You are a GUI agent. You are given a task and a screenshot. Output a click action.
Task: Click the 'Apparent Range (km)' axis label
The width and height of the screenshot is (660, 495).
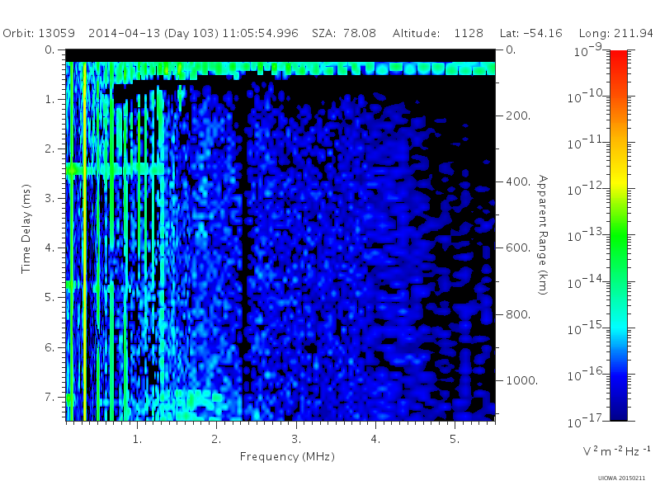coord(544,235)
